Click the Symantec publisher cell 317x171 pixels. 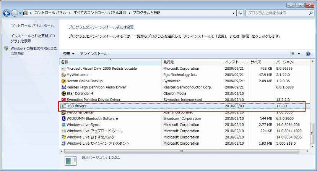coord(172,81)
